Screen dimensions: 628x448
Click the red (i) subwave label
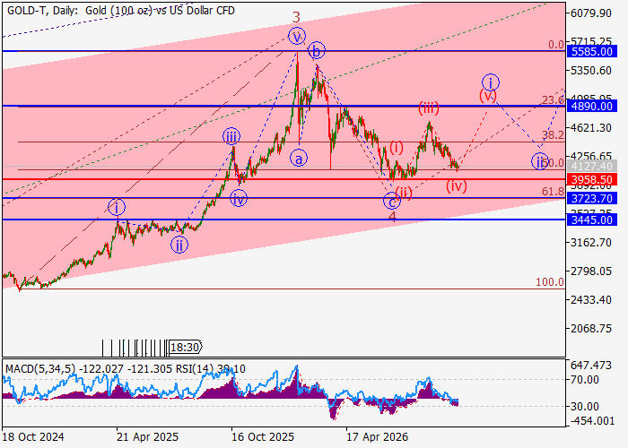pyautogui.click(x=397, y=148)
